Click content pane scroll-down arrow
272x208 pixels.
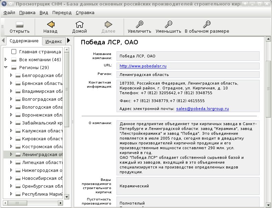pos(268,205)
